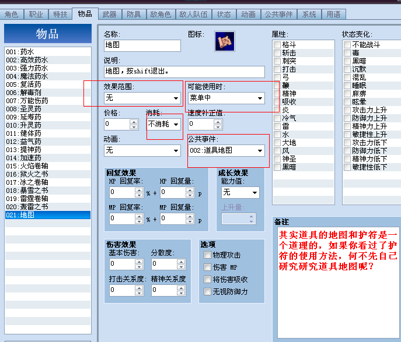Open the 消耗 dropdown

(163, 124)
